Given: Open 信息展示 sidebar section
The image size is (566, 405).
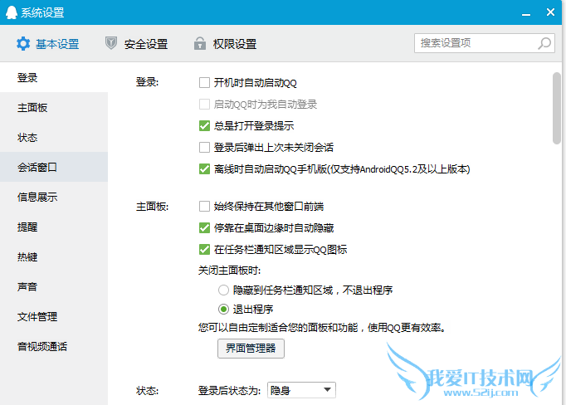Looking at the screenshot, I should pos(54,197).
